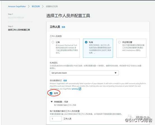
Task: Click the 工作人员类型 label
Action: [56, 36]
